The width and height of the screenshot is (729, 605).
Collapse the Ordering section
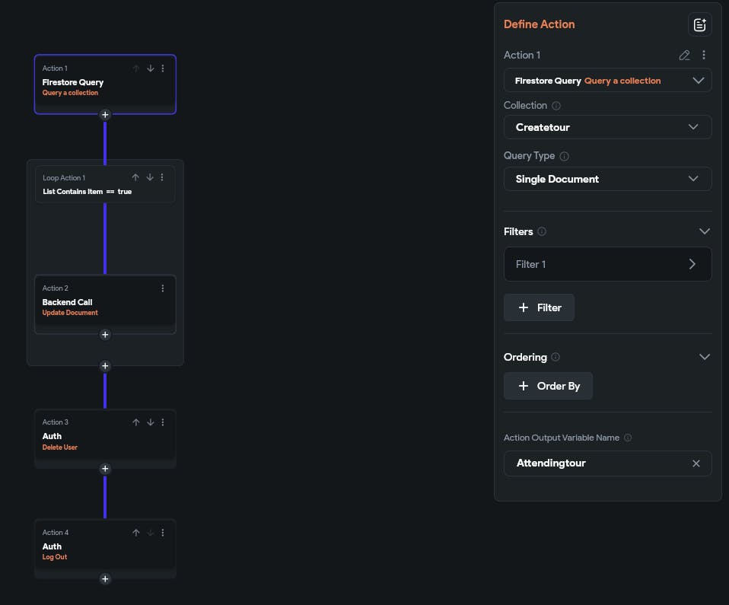[704, 357]
